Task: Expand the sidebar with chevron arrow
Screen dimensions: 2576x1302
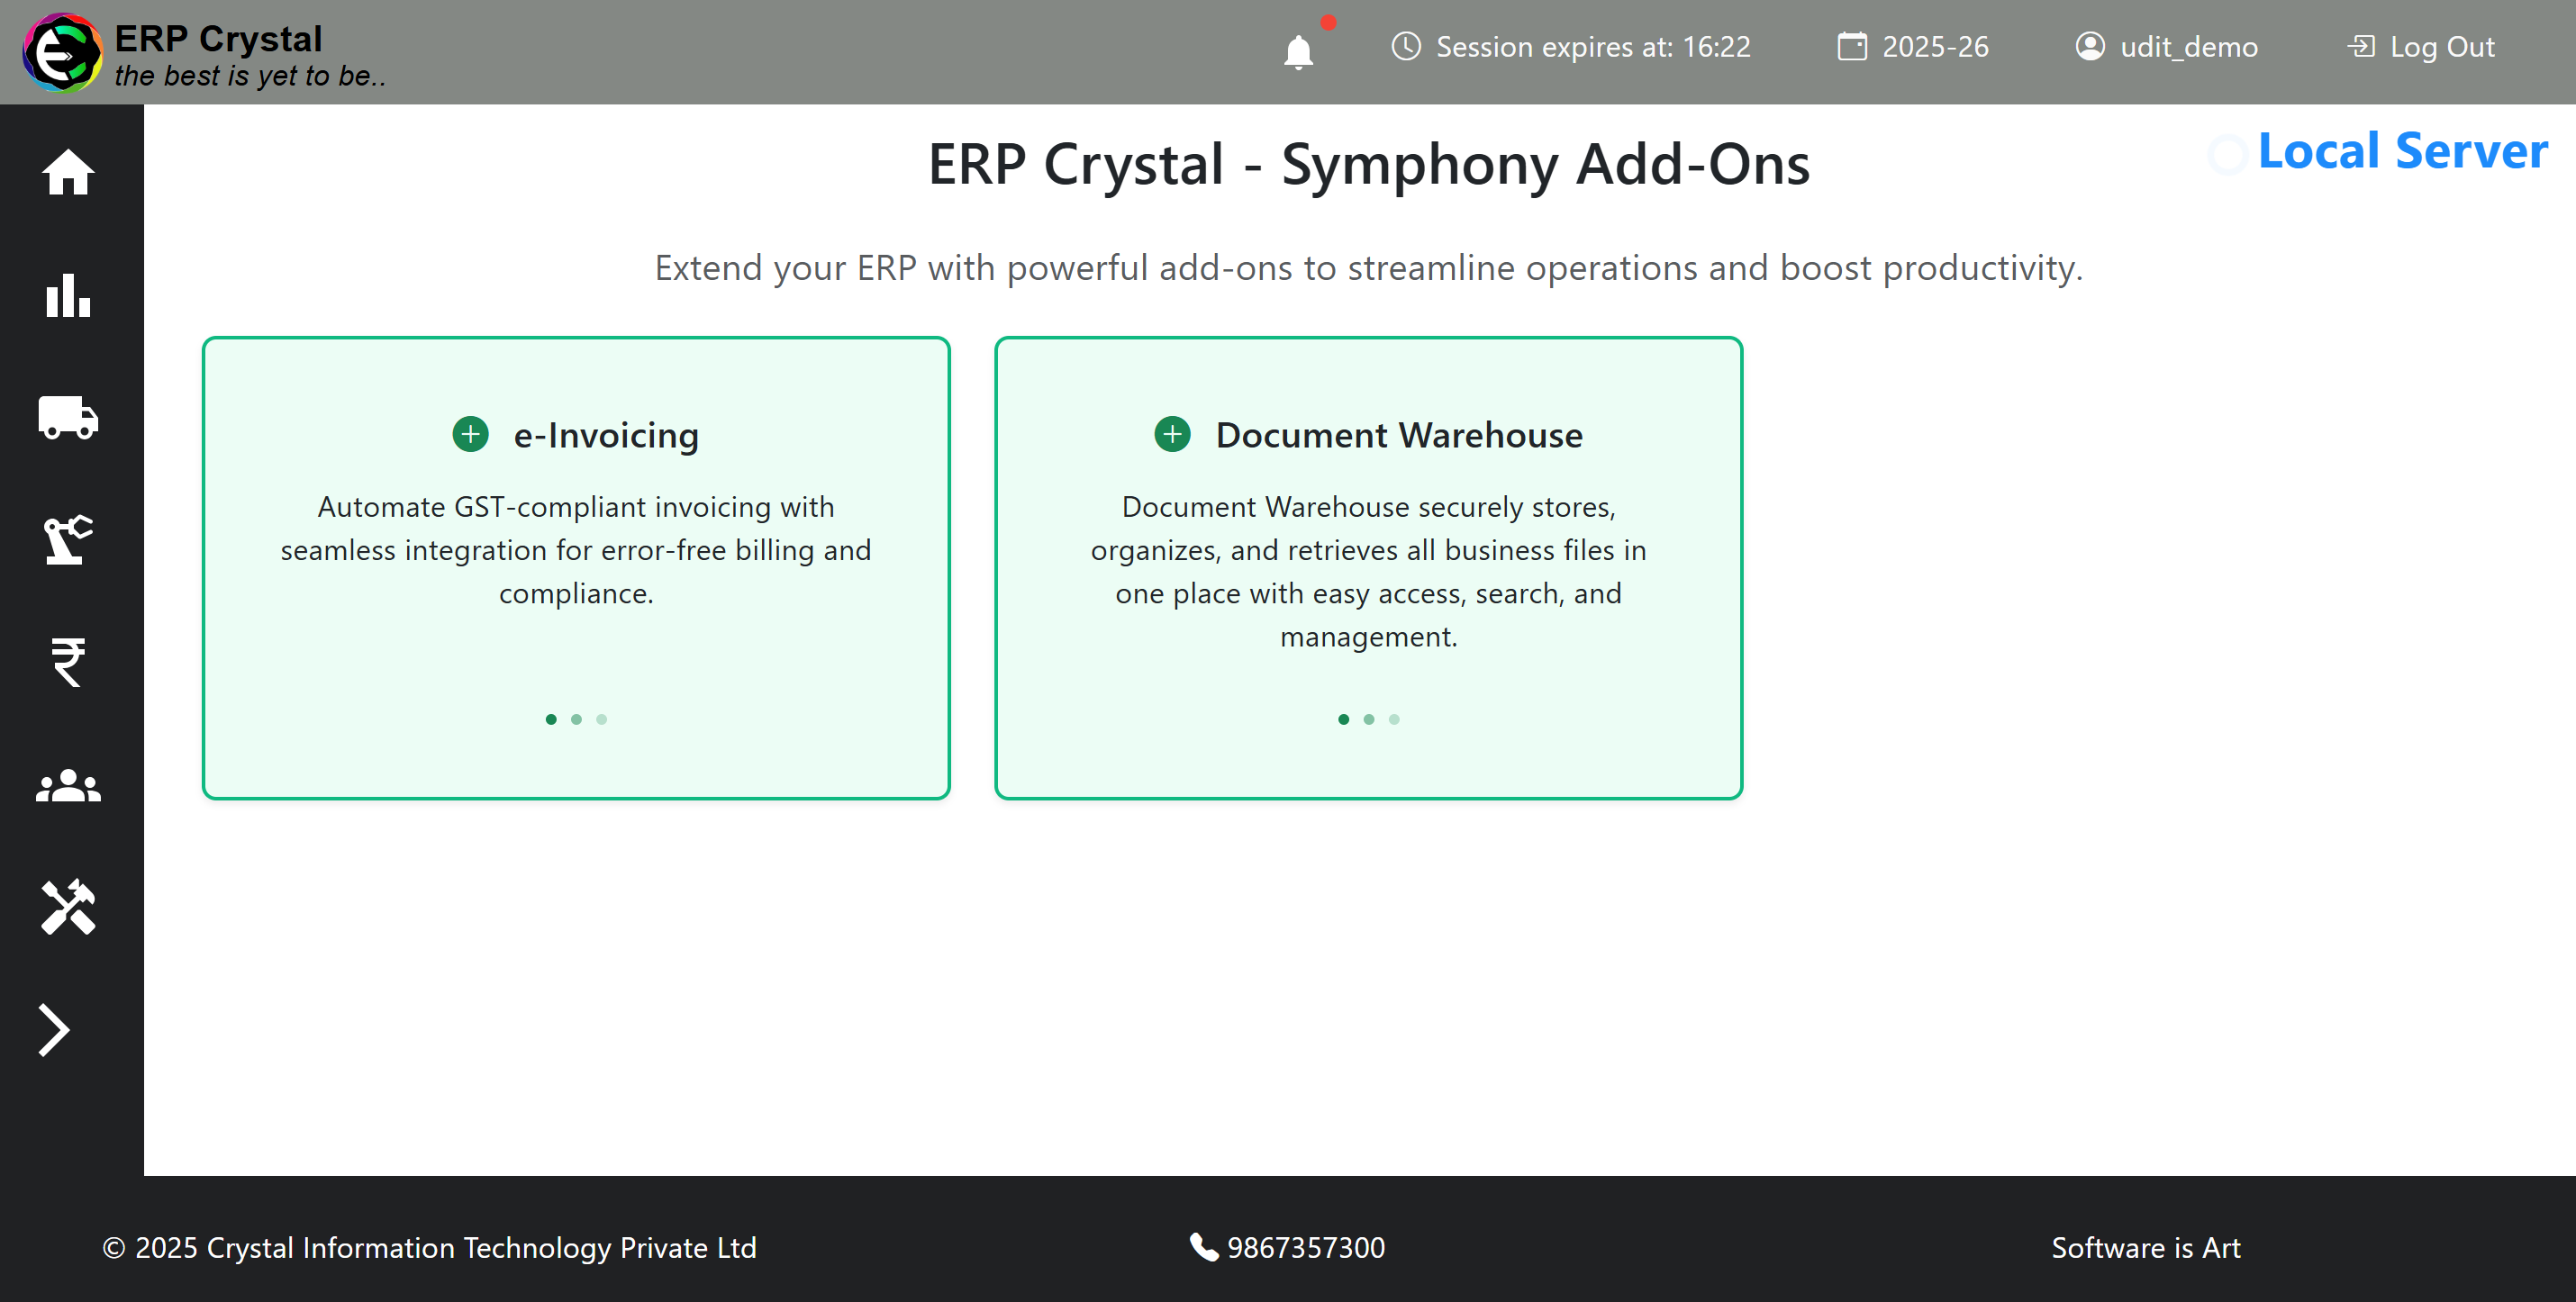Action: click(x=54, y=1030)
